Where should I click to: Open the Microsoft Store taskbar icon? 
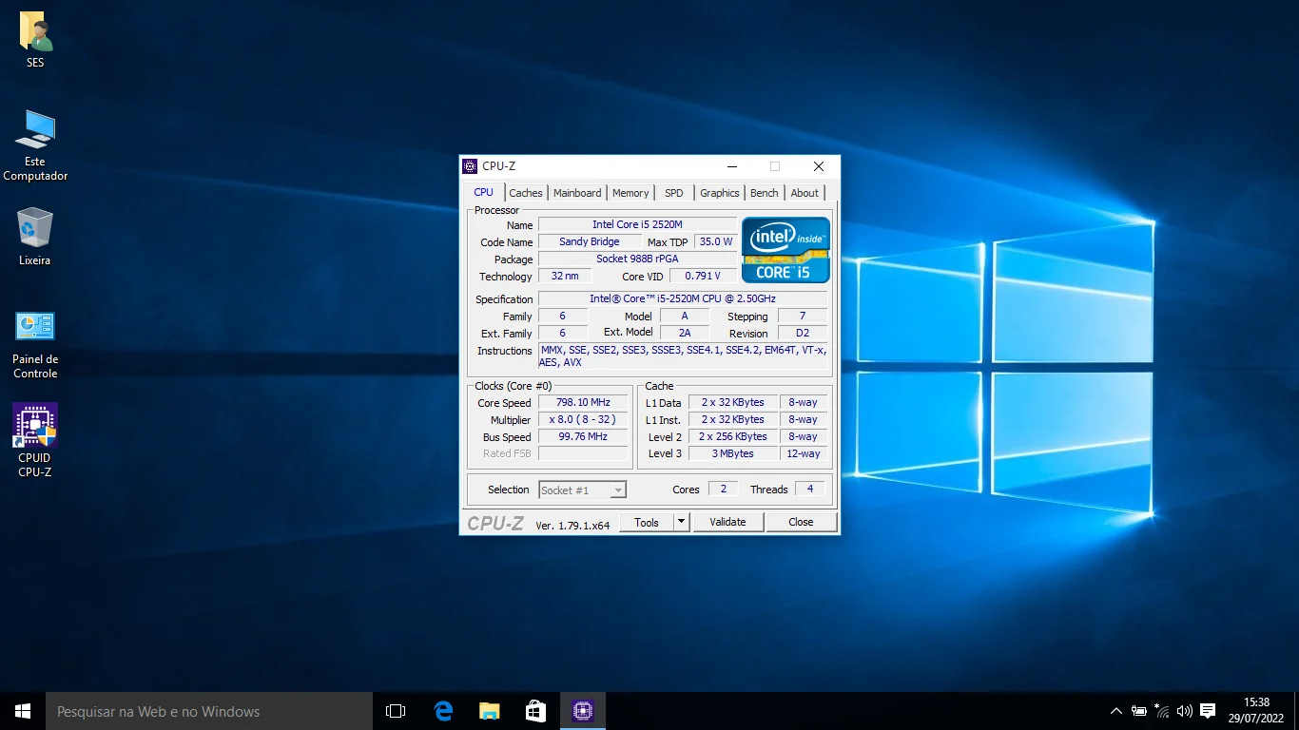click(536, 711)
